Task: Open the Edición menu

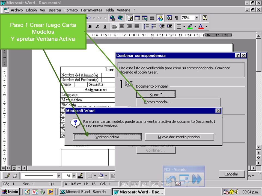Action: tap(31, 10)
